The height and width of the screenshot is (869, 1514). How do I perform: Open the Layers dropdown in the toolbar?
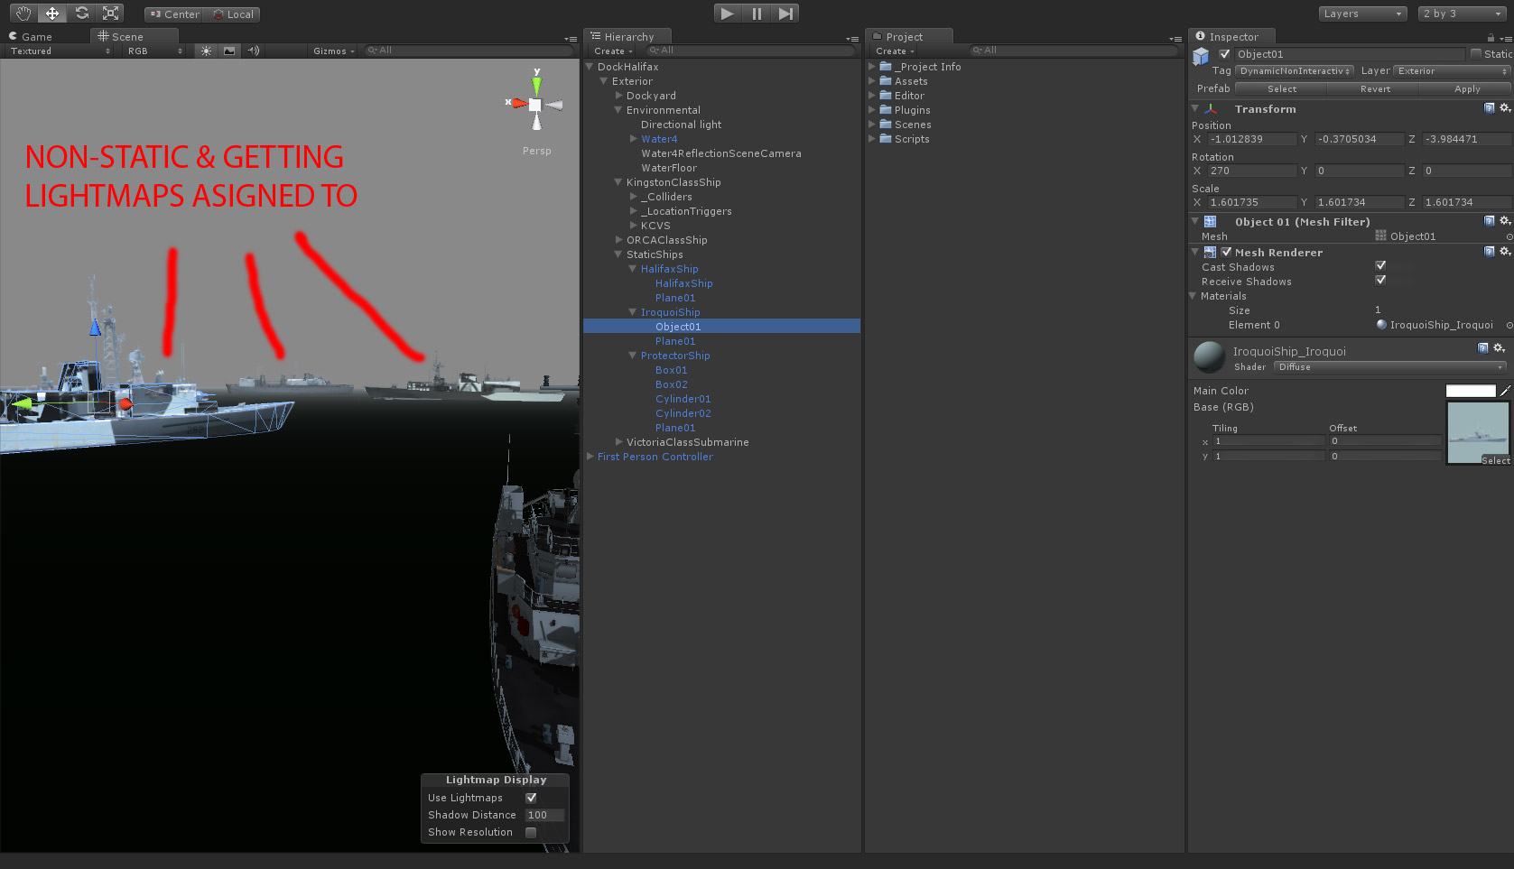(1361, 13)
